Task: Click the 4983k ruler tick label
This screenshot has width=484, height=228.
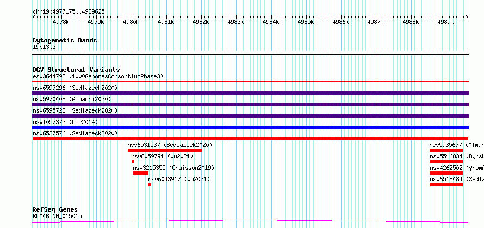Action: [236, 22]
